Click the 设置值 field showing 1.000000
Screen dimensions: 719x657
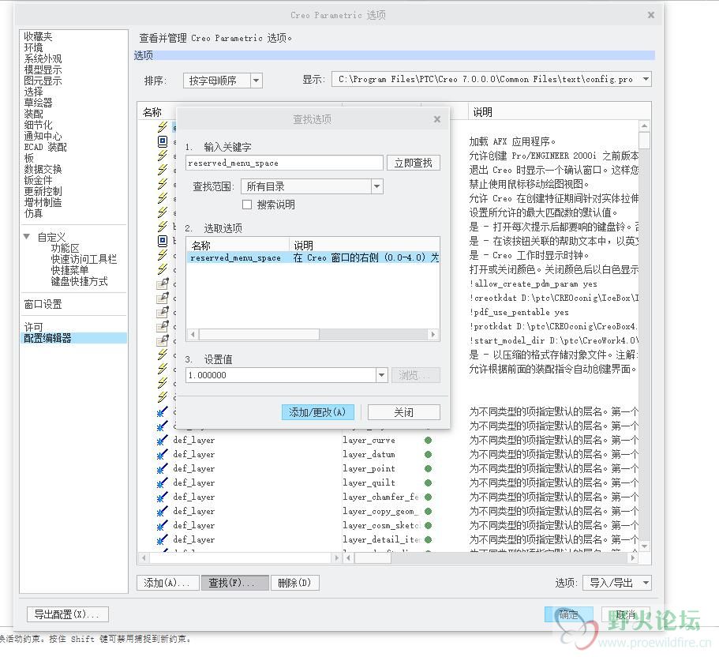[x=281, y=375]
